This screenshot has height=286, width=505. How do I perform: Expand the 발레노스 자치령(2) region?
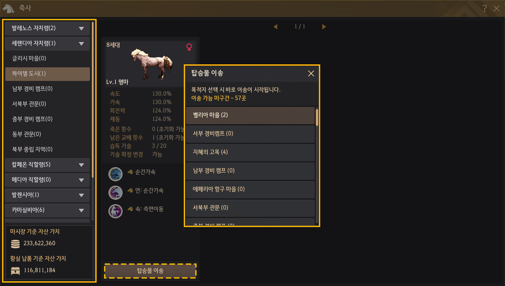(47, 28)
